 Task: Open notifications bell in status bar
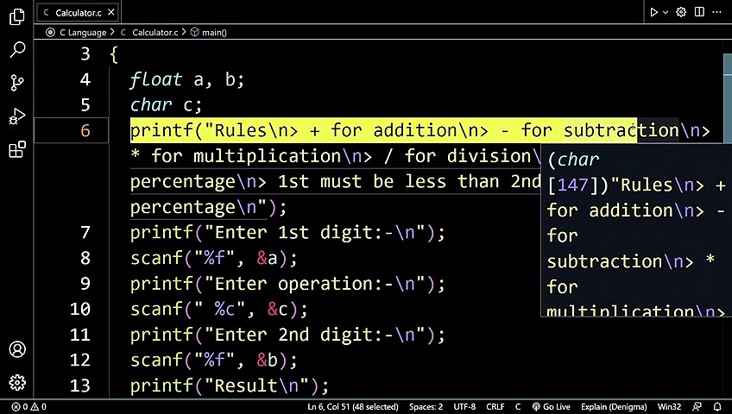(717, 406)
